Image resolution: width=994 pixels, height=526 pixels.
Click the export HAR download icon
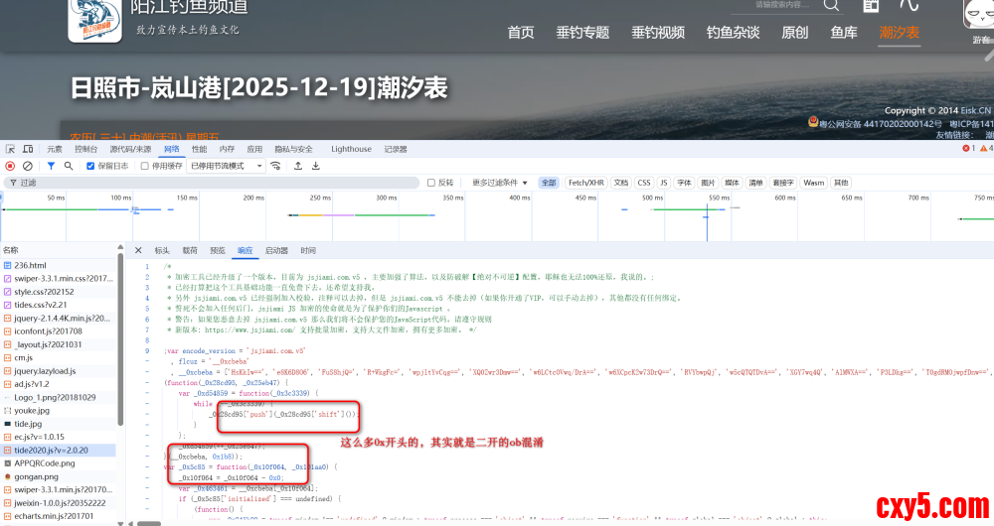pos(316,166)
